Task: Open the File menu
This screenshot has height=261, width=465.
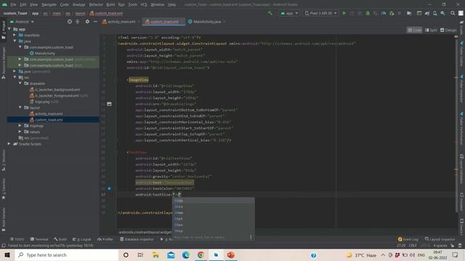Action: pyautogui.click(x=13, y=4)
